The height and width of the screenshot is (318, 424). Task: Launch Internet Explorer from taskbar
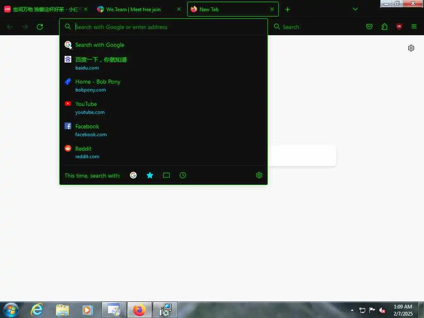(37, 310)
